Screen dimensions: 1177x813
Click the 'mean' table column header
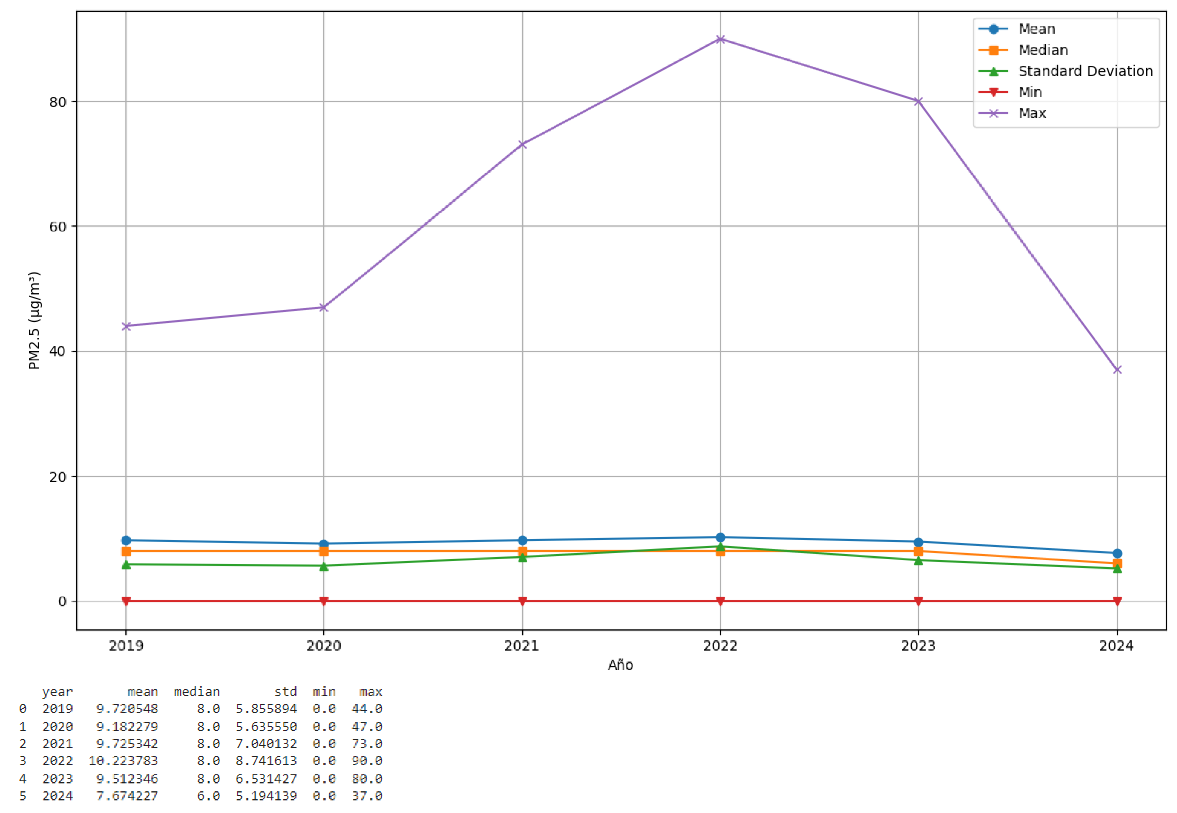click(x=143, y=692)
